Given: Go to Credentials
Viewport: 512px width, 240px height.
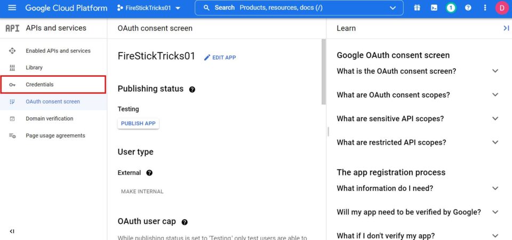Looking at the screenshot, I should (53, 85).
